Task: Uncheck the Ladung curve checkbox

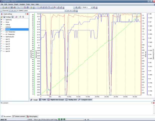Action: coord(1,25)
